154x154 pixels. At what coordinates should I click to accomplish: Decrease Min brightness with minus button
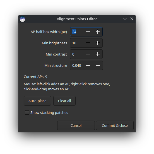(x=88, y=43)
